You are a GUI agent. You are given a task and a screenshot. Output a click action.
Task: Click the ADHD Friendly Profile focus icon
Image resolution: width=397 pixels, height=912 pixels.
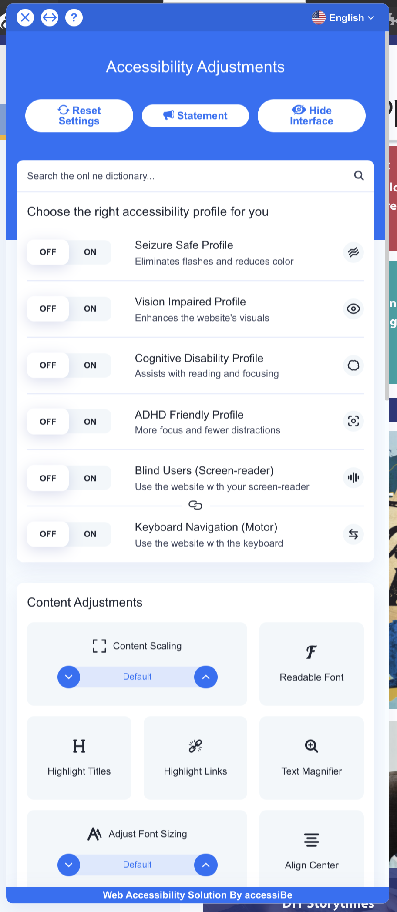coord(353,421)
